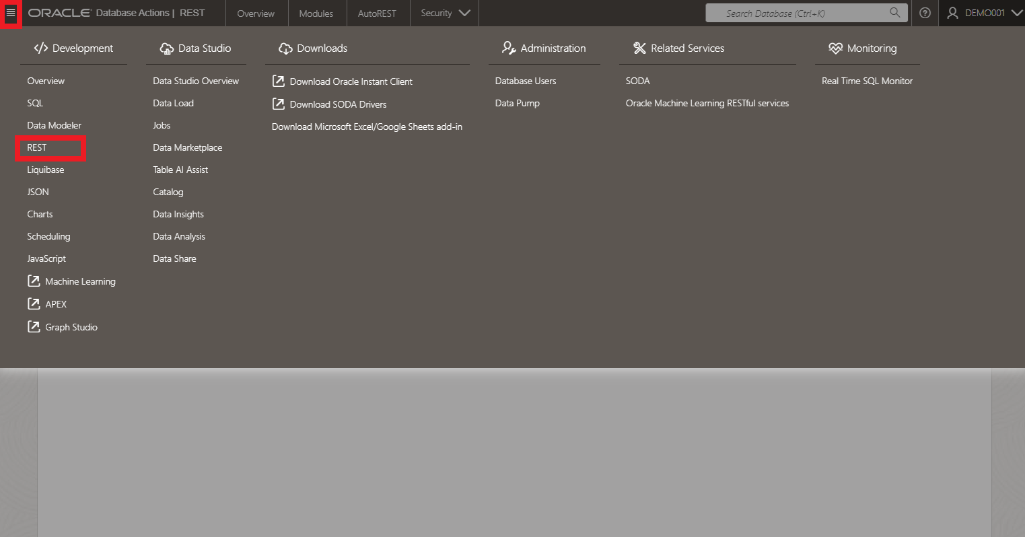Open the Data Modeler link
The width and height of the screenshot is (1025, 537).
pyautogui.click(x=55, y=125)
